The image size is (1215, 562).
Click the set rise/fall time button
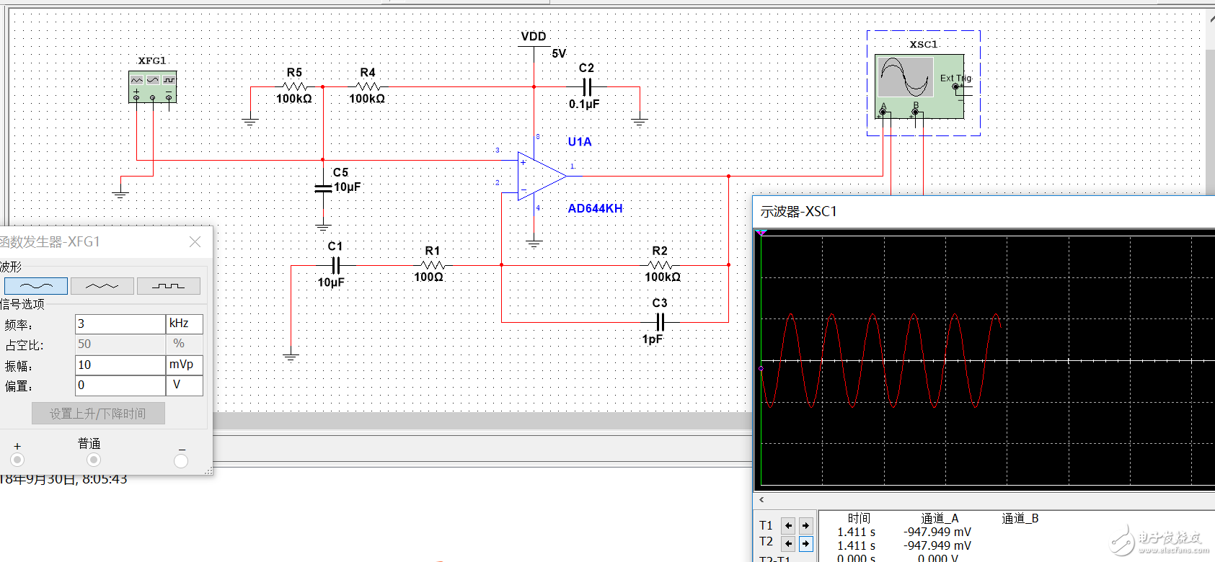(x=98, y=414)
